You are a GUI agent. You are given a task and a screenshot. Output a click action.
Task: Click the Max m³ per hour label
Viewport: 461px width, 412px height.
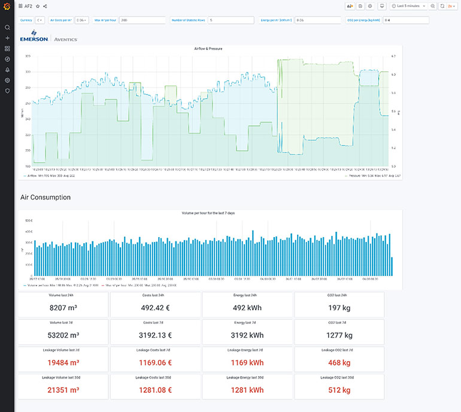point(105,20)
